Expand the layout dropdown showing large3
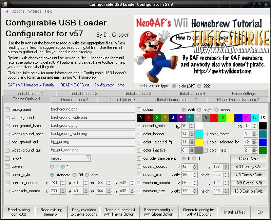The image size is (271, 220). (x=88, y=158)
